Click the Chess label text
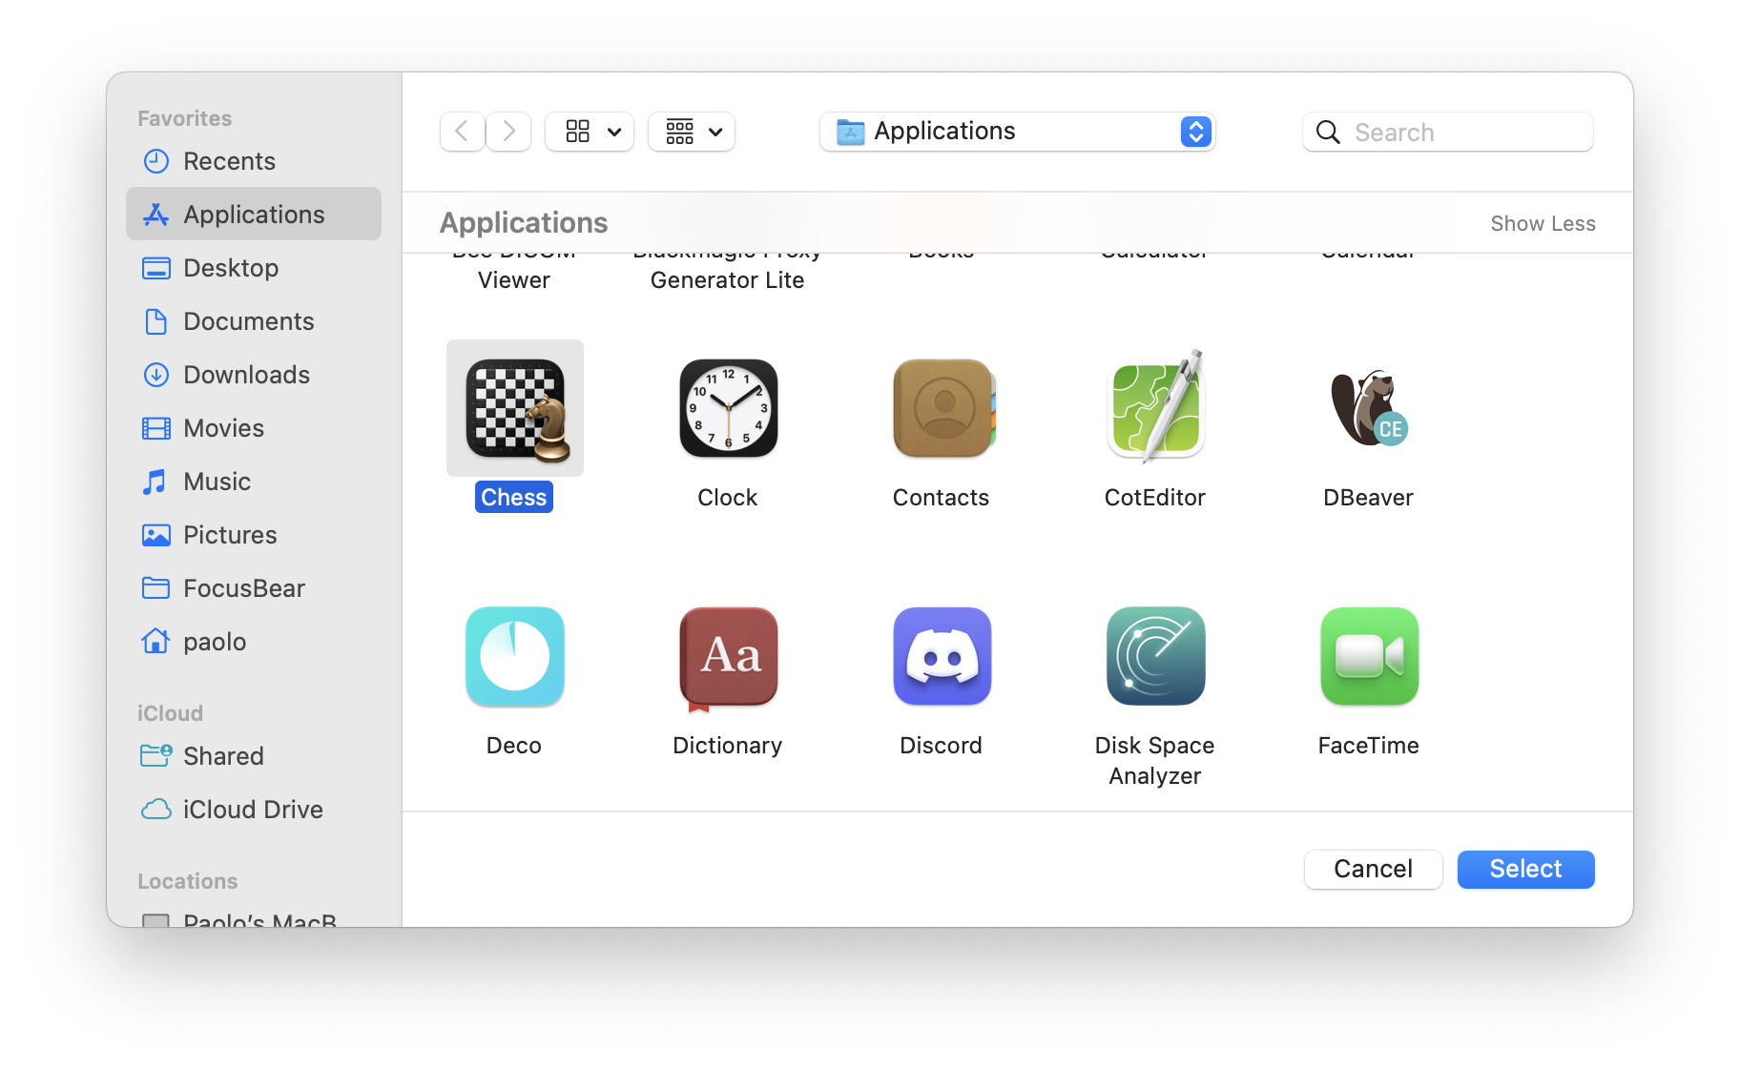The width and height of the screenshot is (1740, 1068). pos(514,497)
